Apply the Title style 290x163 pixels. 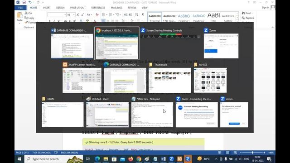pyautogui.click(x=213, y=17)
